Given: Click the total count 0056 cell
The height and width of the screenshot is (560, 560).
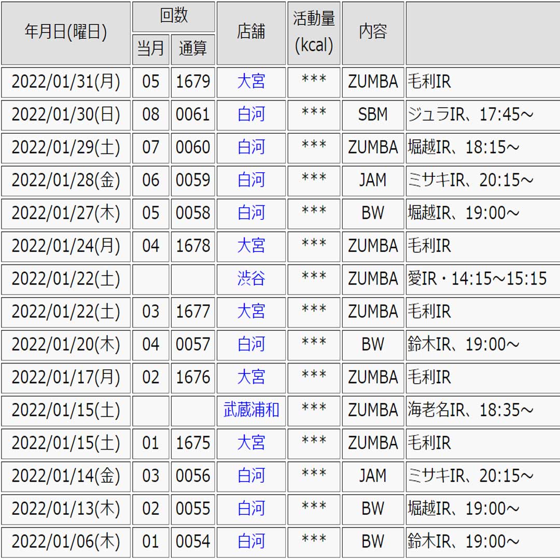Looking at the screenshot, I should (x=193, y=477).
